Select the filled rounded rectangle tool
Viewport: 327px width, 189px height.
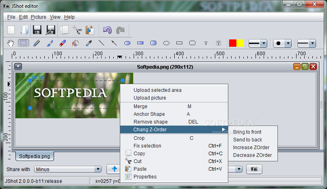(153, 43)
